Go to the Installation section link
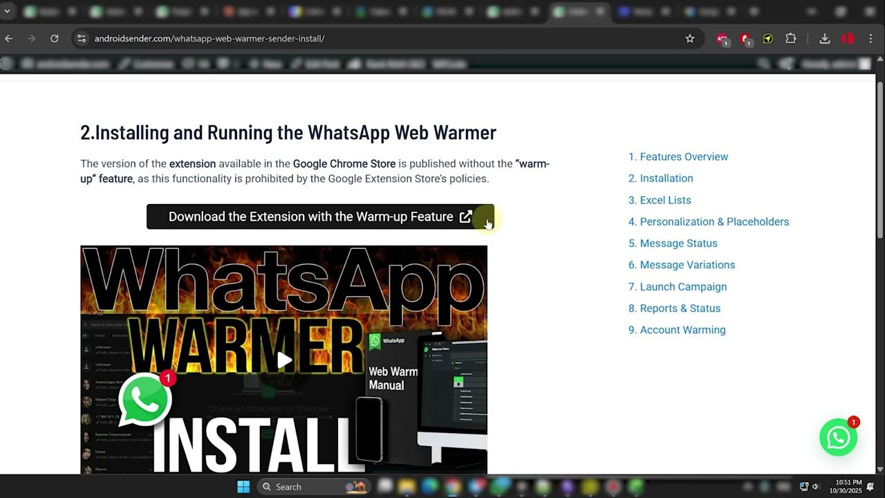This screenshot has width=885, height=498. pos(667,178)
